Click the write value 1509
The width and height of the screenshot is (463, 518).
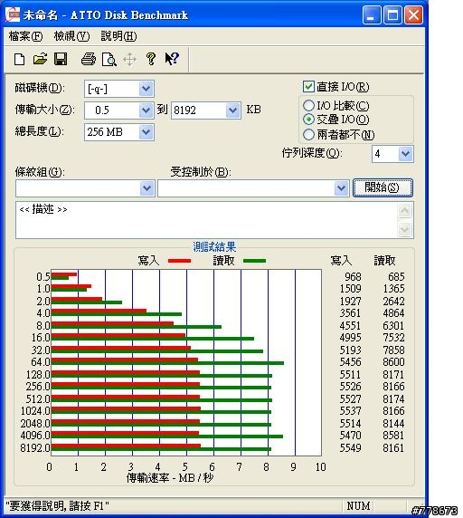(x=350, y=289)
